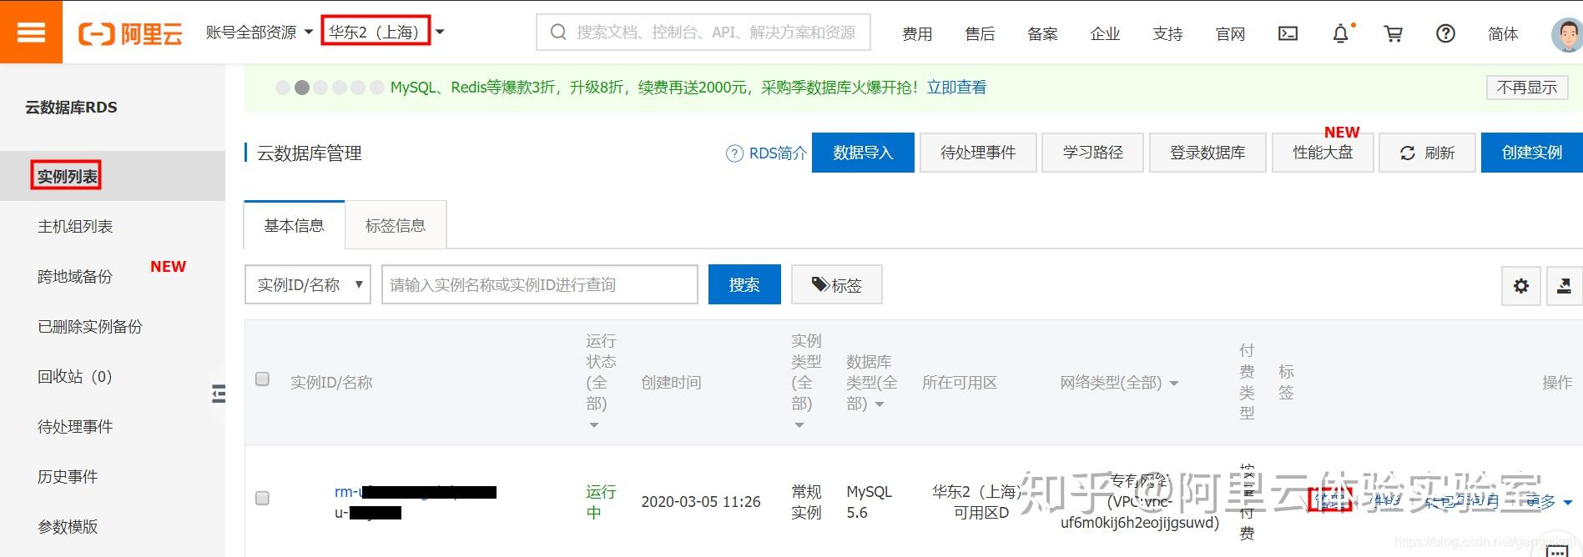Click the 性能大盘 button

1323,153
